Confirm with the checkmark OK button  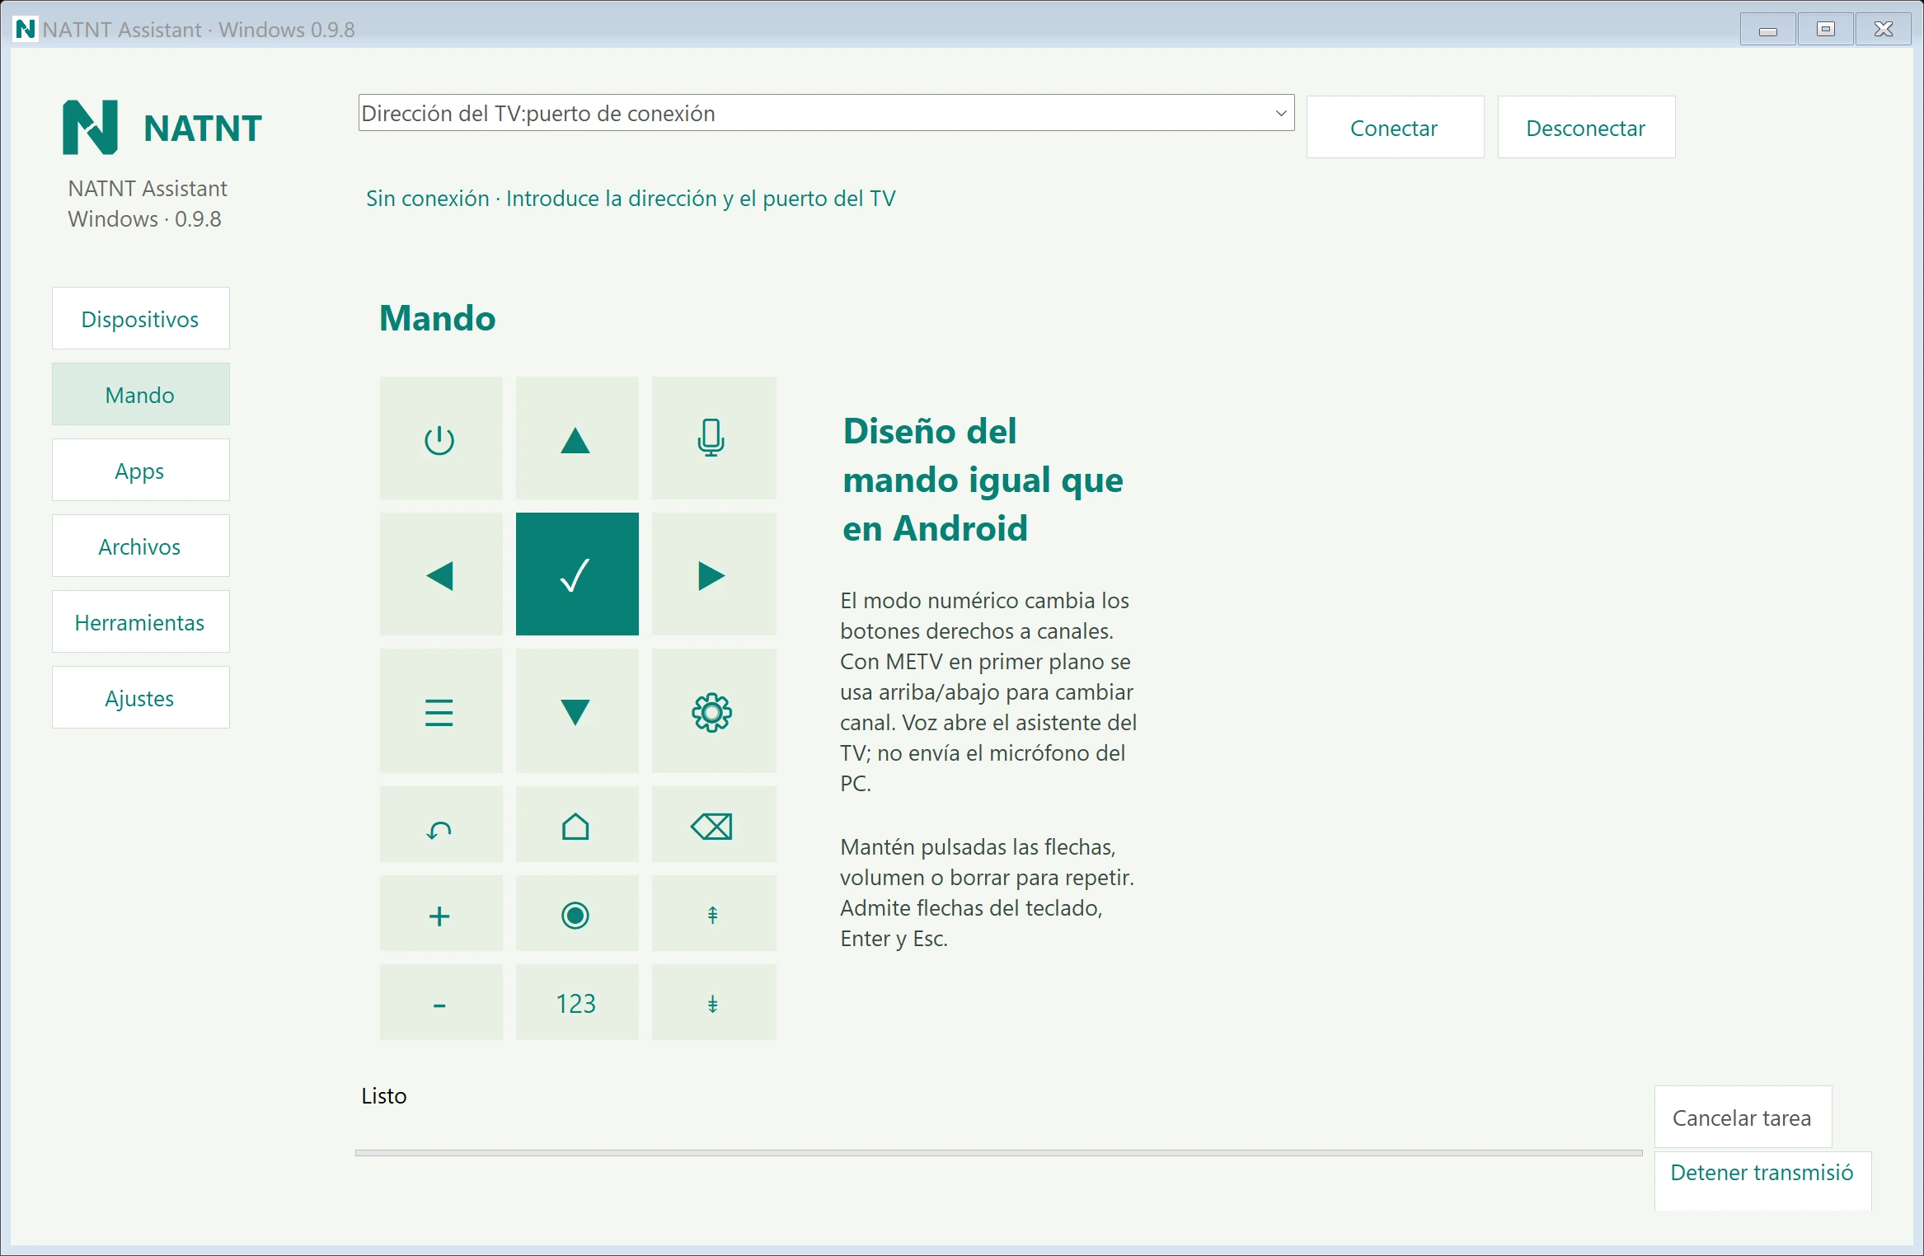pyautogui.click(x=577, y=574)
